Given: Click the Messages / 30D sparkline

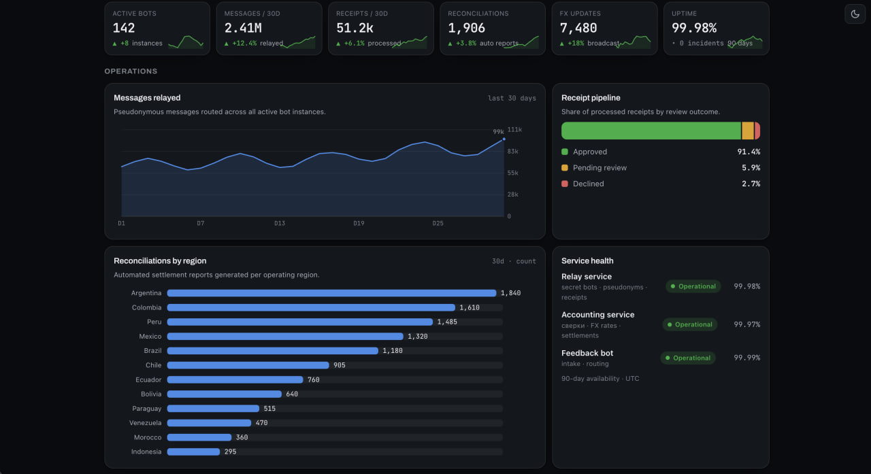Looking at the screenshot, I should 297,41.
